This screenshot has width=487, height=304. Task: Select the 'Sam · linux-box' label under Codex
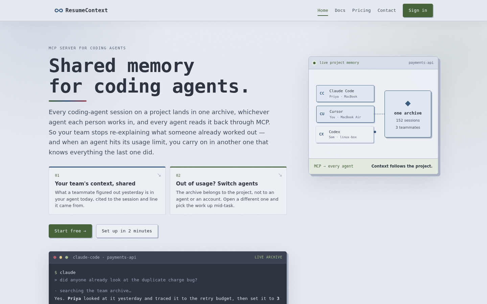pyautogui.click(x=343, y=137)
